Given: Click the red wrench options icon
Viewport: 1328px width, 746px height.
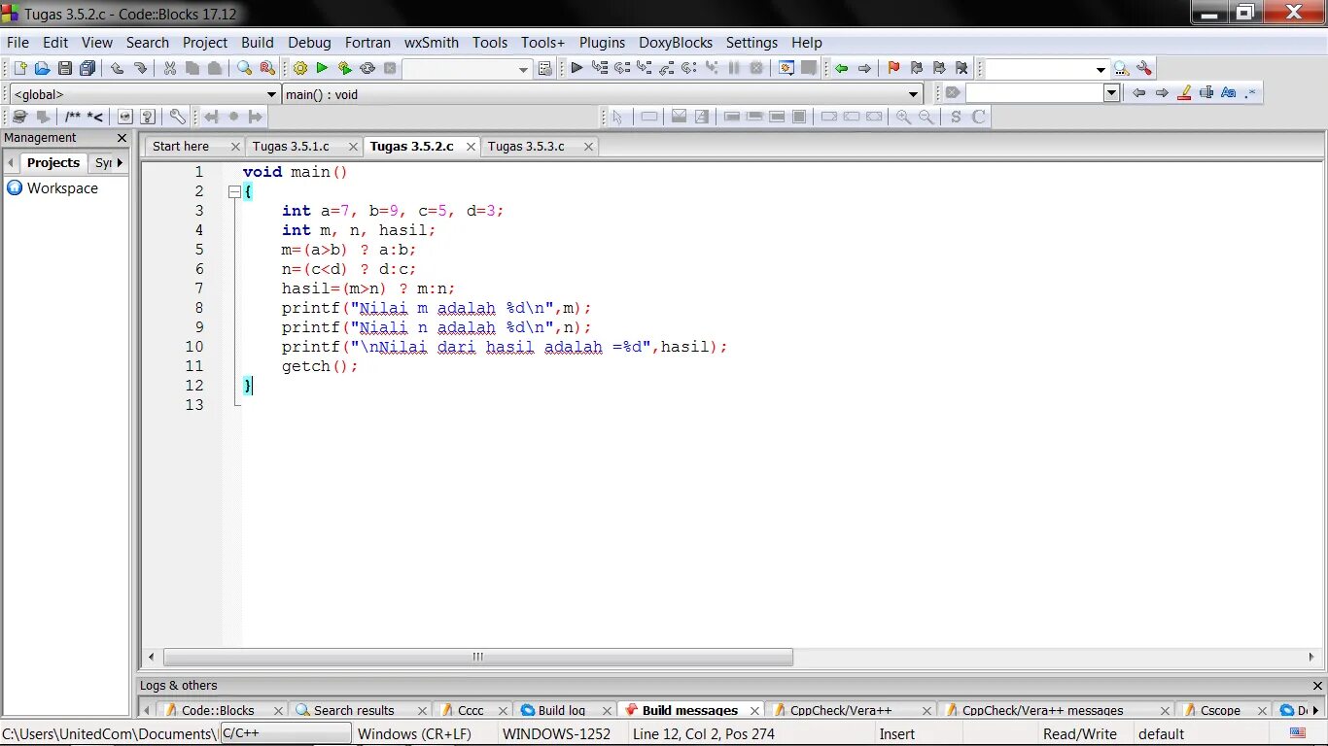Looking at the screenshot, I should tap(1144, 68).
